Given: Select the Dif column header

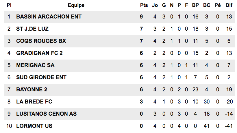Looking at the screenshot, I should [x=229, y=5].
